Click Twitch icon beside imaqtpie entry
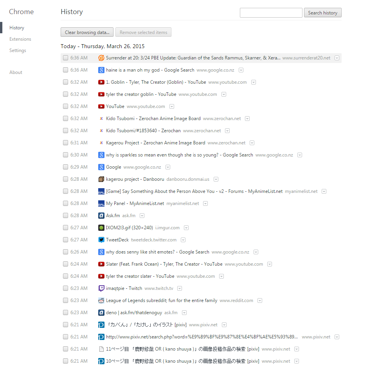Viewport: 387px width, 367px height. 101,288
